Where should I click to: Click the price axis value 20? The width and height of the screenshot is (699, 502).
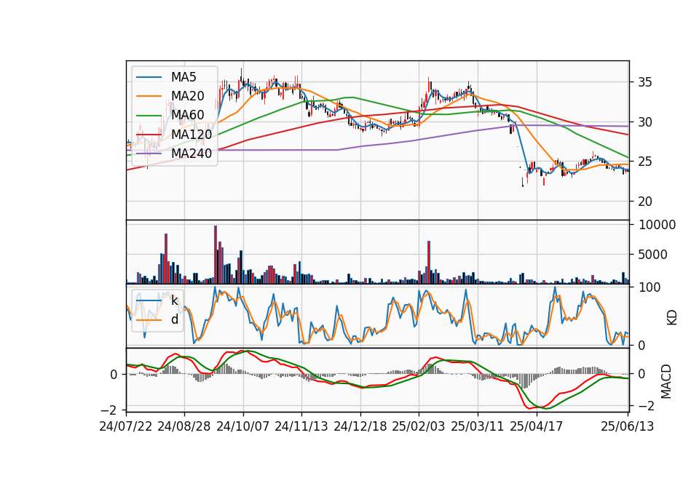[645, 202]
